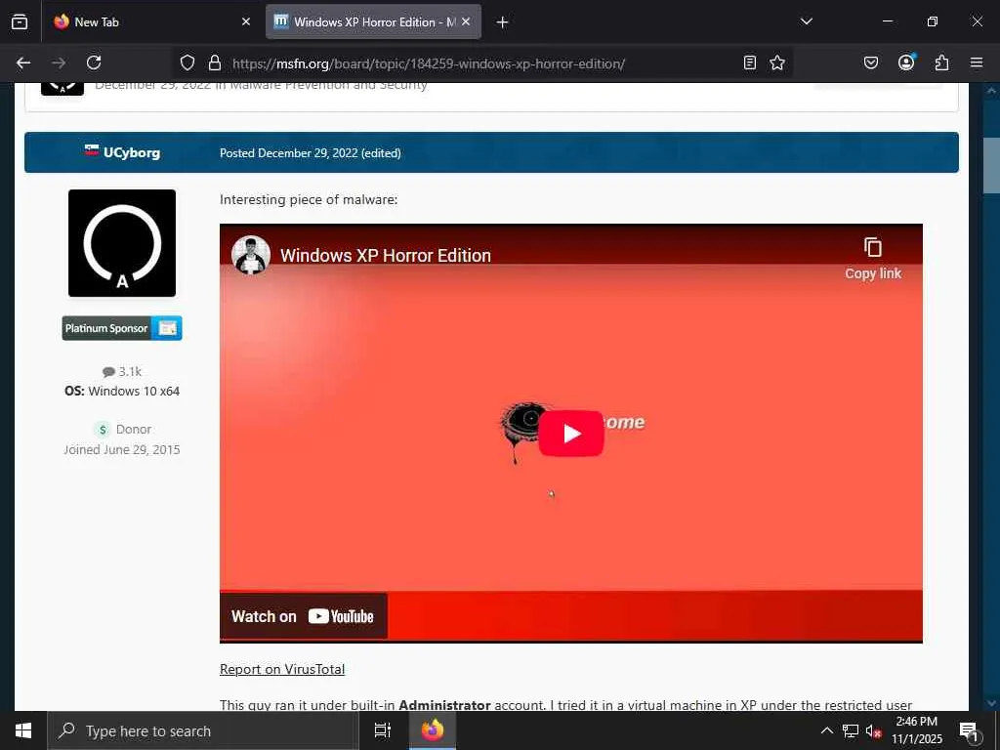Open the notification center icon
Screen dimensions: 1000x750
click(969, 730)
